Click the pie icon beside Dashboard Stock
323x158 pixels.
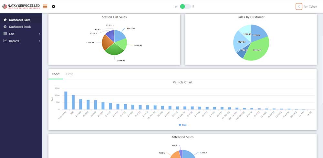click(x=5, y=27)
